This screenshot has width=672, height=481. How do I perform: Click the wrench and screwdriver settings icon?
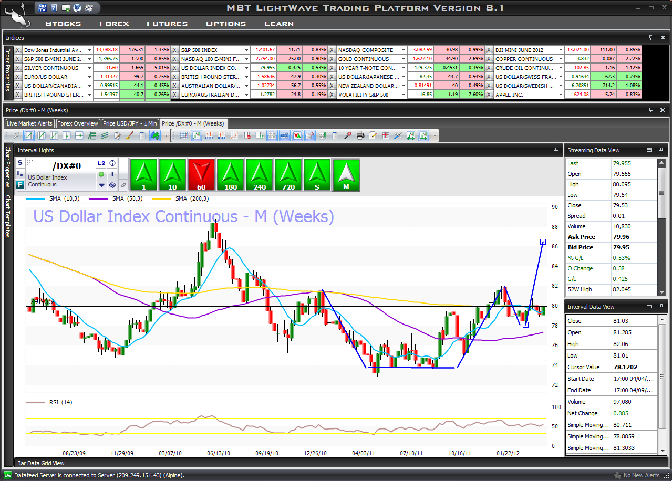click(398, 135)
